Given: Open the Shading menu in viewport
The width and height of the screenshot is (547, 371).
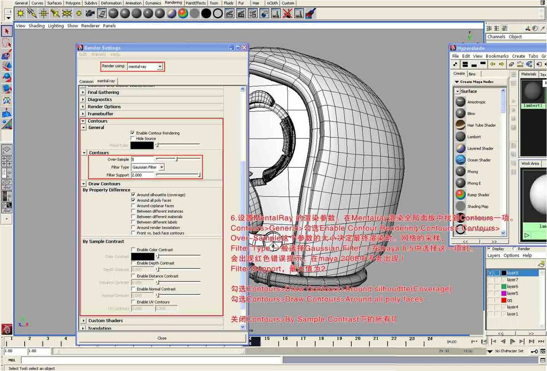Looking at the screenshot, I should 37,26.
